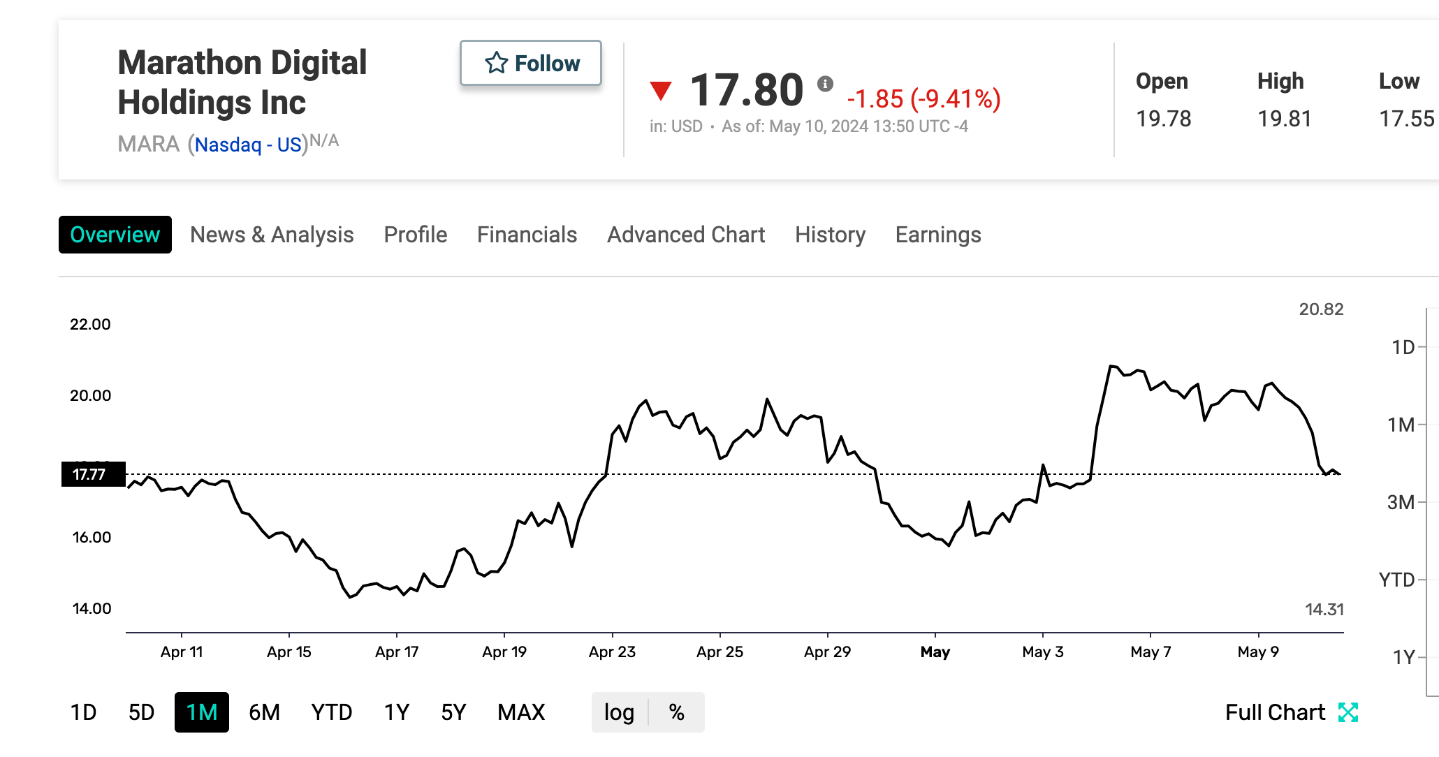Select the active 1M range button

[x=202, y=712]
